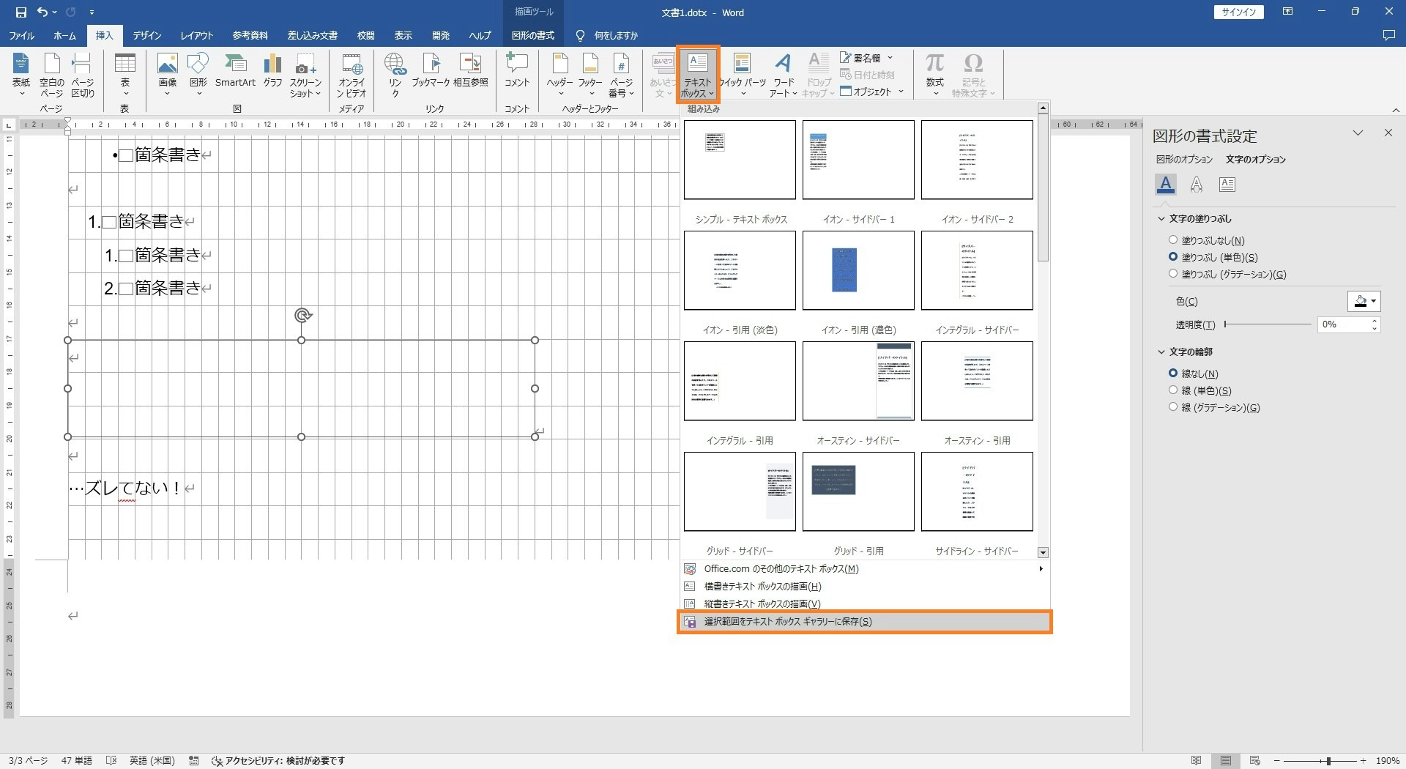Viewport: 1406px width, 769px height.
Task: Open the format pane options chevron
Action: (x=1358, y=133)
